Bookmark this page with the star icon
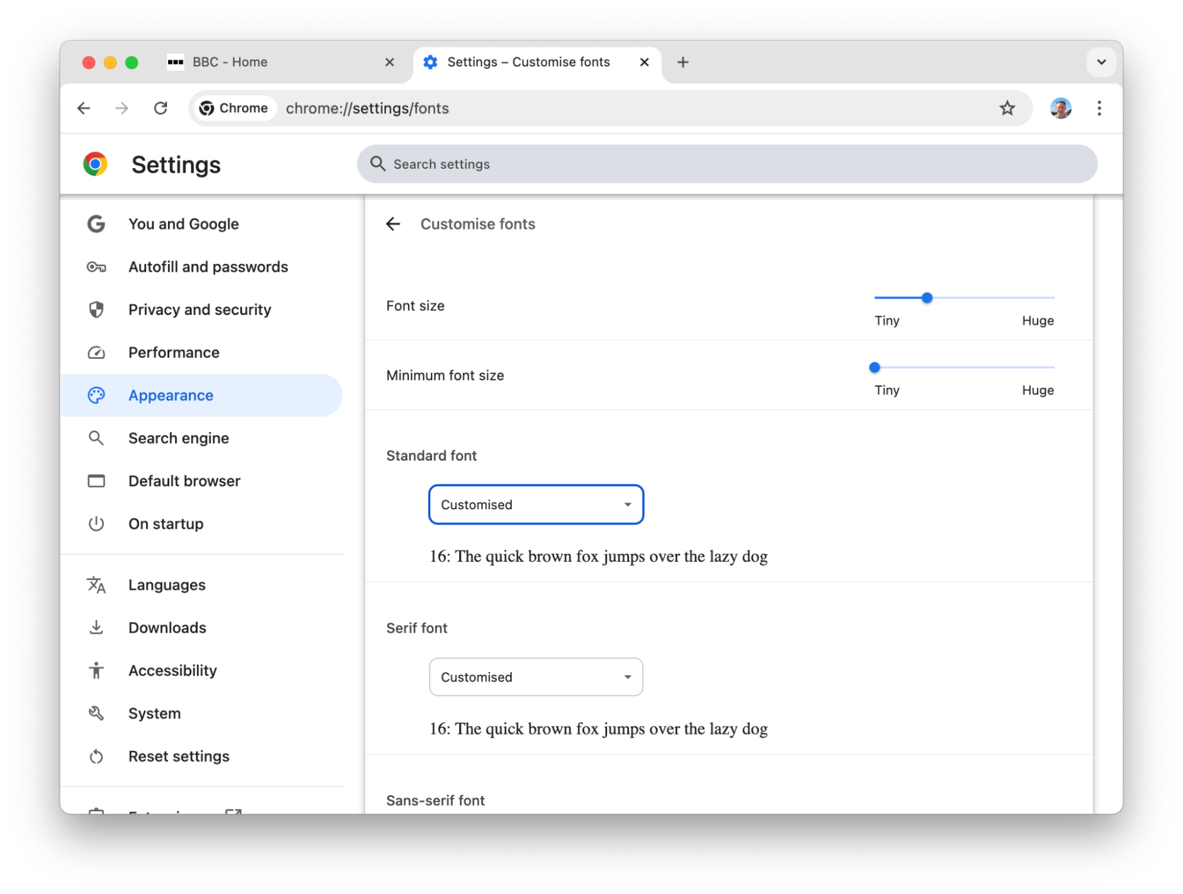Image resolution: width=1183 pixels, height=894 pixels. [x=1007, y=108]
